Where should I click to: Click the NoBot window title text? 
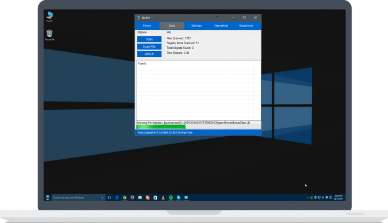(x=146, y=18)
